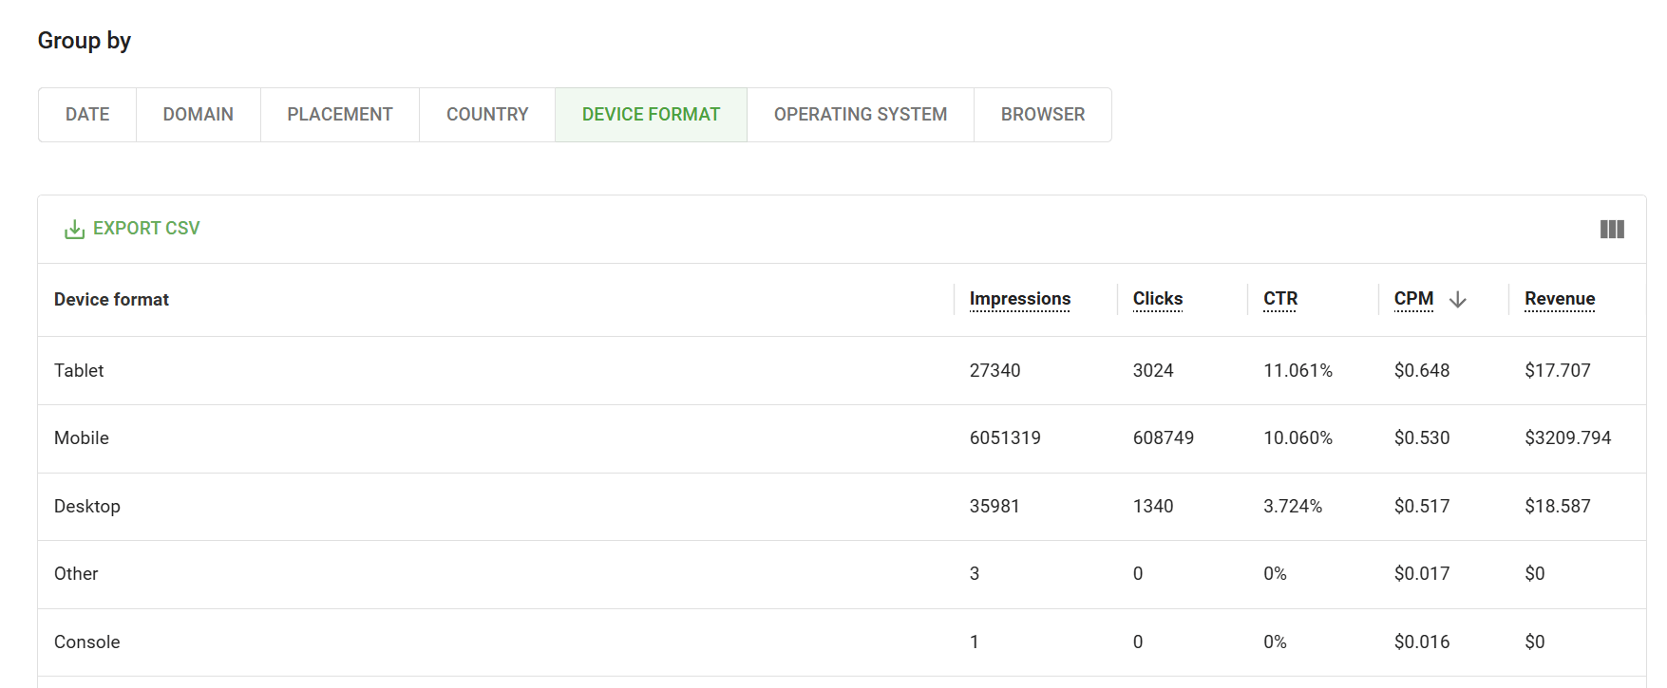1667x688 pixels.
Task: Click the Group by heading
Action: (85, 41)
